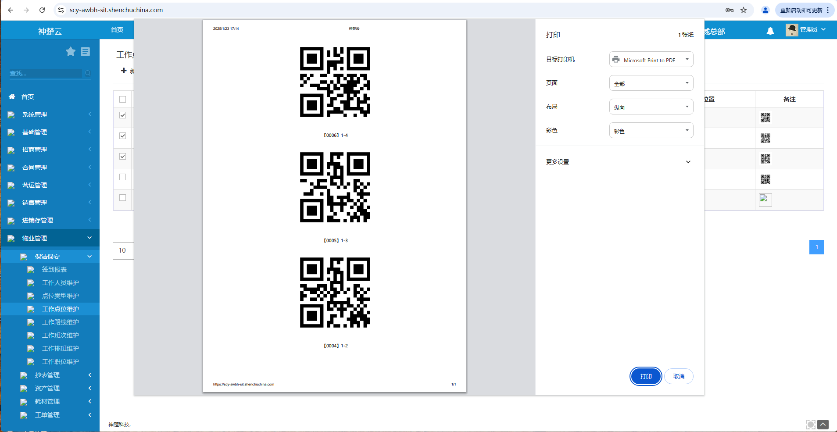Image resolution: width=837 pixels, height=432 pixels.
Task: Open the 页面 pages dropdown
Action: click(651, 83)
